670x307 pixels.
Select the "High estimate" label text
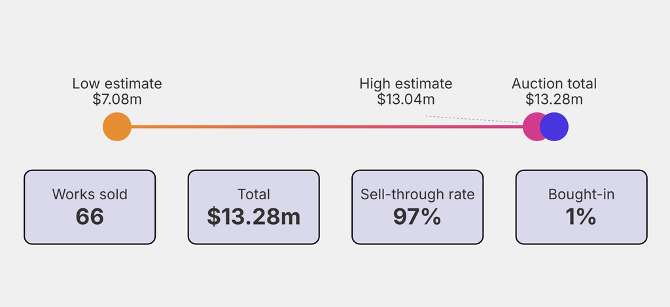coord(406,84)
